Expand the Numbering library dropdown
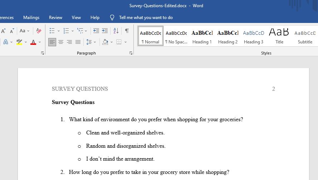The image size is (318, 180). [x=72, y=31]
